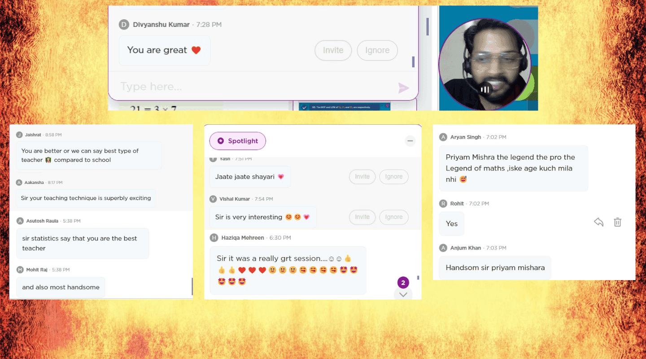Viewport: 646px width, 359px height.
Task: Jump to new messages via the down chevron
Action: 403,294
